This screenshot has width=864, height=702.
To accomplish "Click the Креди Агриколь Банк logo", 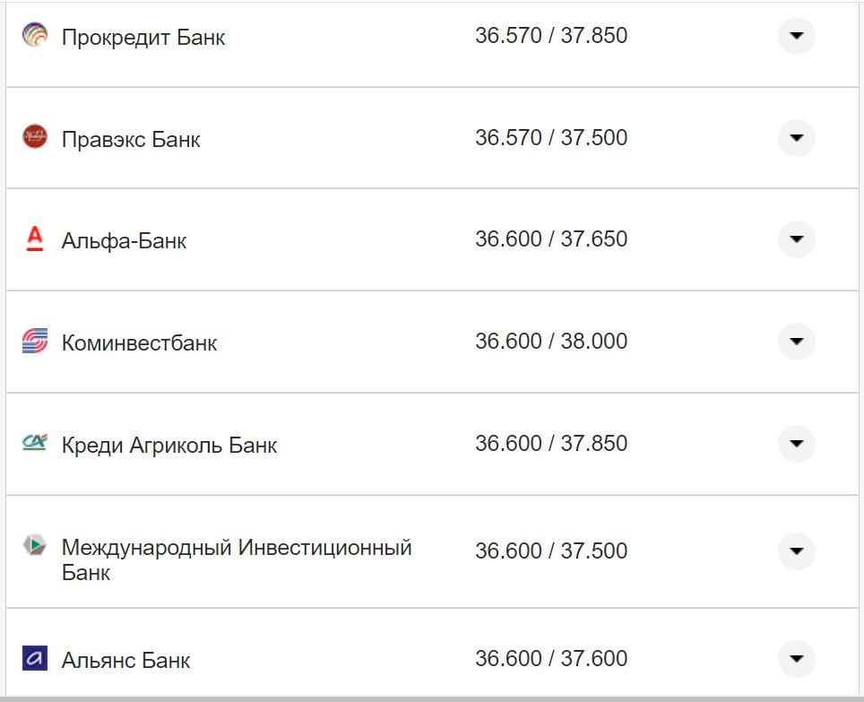I will 34,442.
